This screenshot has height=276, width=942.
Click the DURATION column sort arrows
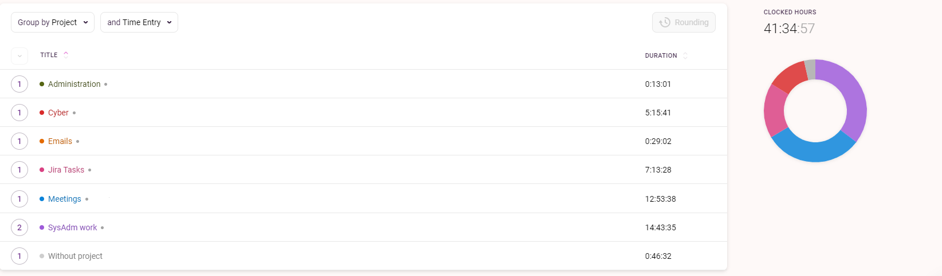[685, 55]
